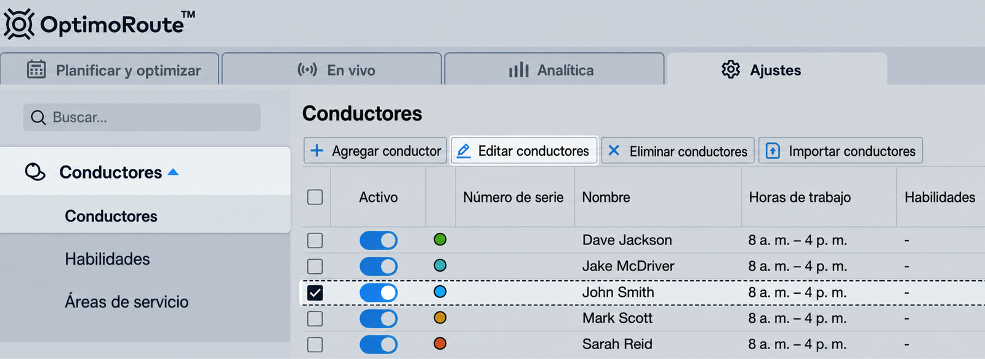Click the calendar icon on Planificar tab
Screen dimensions: 985x359
click(x=36, y=69)
